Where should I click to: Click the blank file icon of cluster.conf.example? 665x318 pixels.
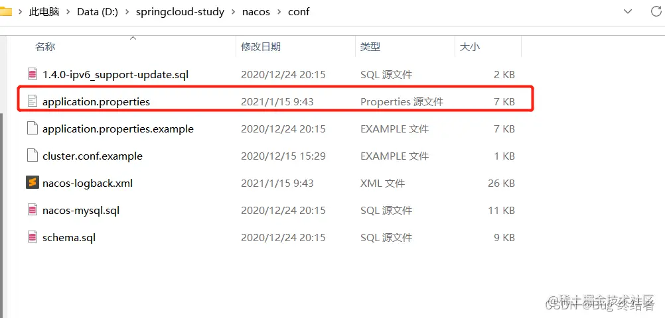33,156
